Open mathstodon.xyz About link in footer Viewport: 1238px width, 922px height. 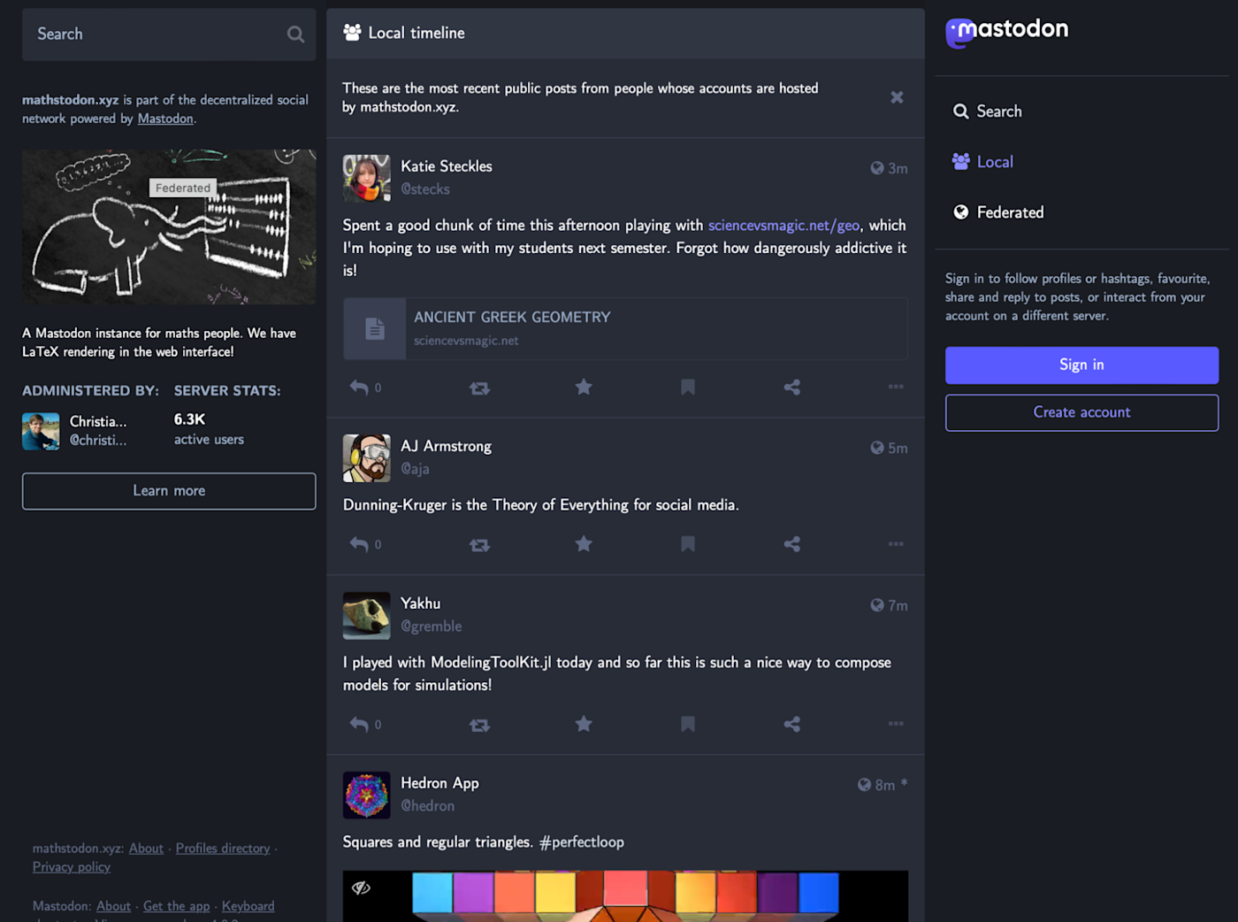pyautogui.click(x=146, y=849)
